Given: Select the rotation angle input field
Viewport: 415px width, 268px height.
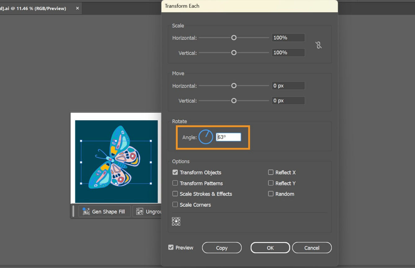Looking at the screenshot, I should [229, 137].
